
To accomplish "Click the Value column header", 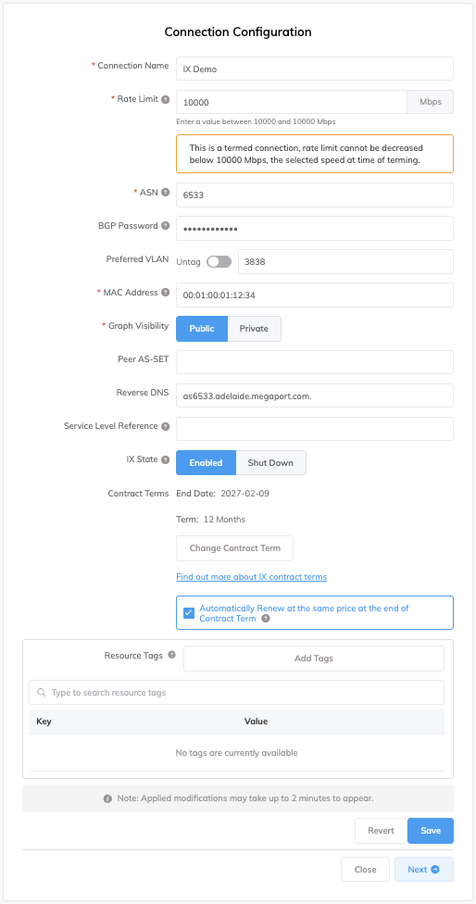I will pos(256,721).
